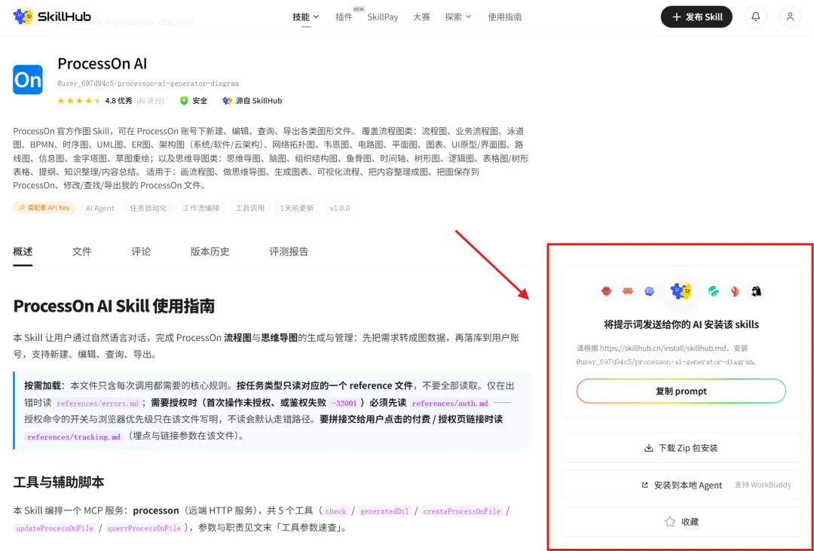Open notifications with the bell icon
Viewport: 814px width, 551px height.
click(755, 17)
